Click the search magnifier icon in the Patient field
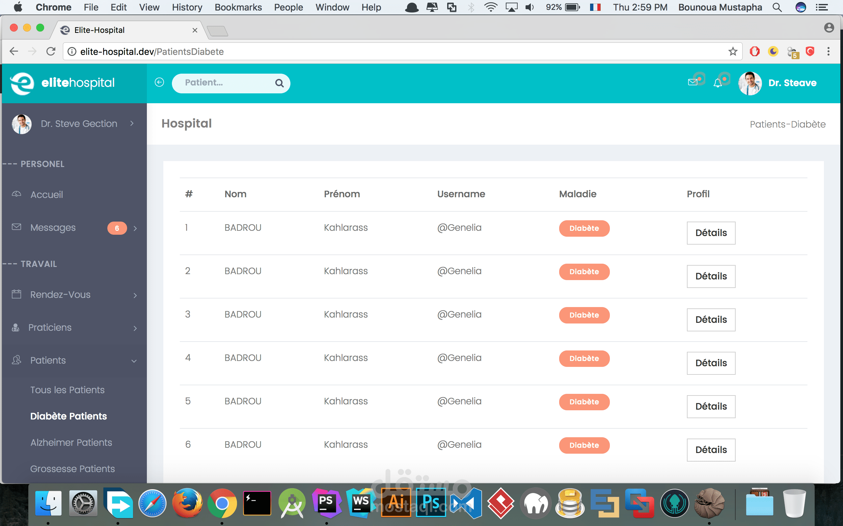 point(279,83)
